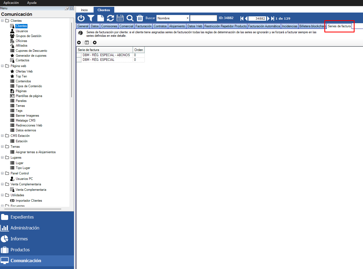Open the column chooser icon
This screenshot has width=363, height=269.
87,43
